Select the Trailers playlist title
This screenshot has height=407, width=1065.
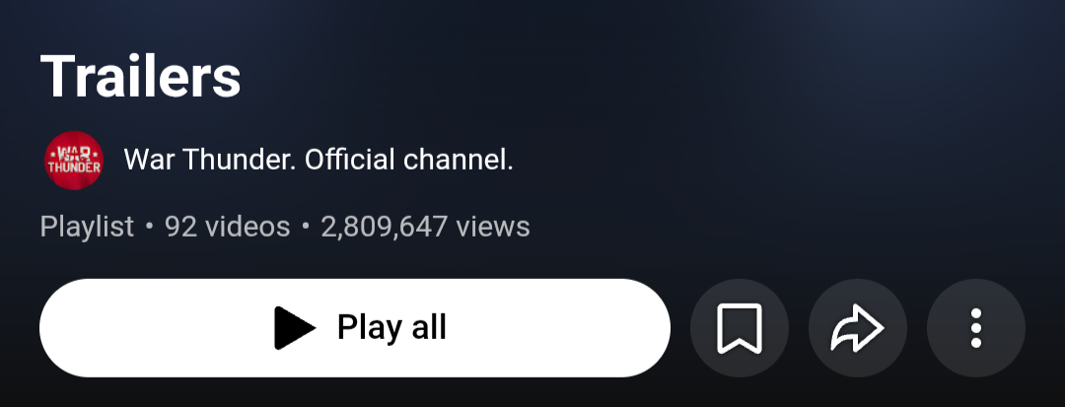coord(141,76)
